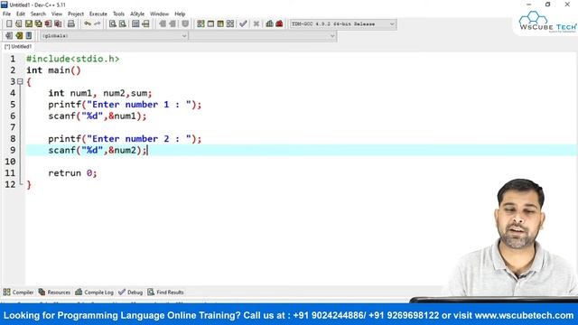Screen dimensions: 578x325
Task: Click the Profile analysis chart icon
Action: 269,24
